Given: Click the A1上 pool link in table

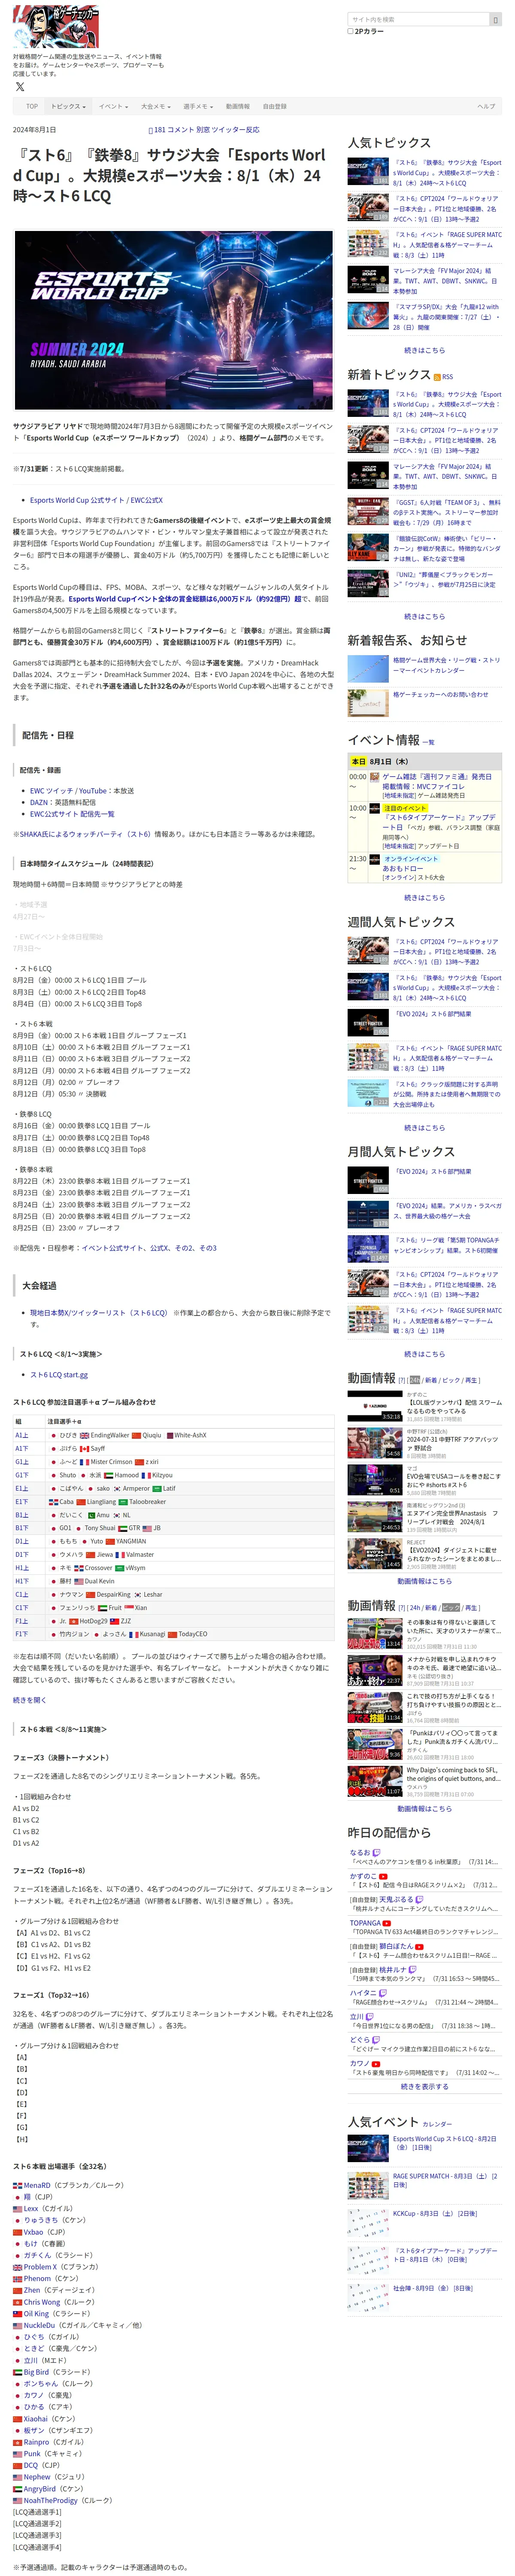Looking at the screenshot, I should 21,1435.
